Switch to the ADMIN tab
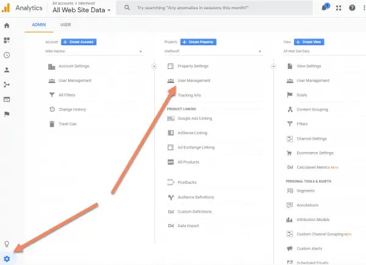 [x=39, y=25]
